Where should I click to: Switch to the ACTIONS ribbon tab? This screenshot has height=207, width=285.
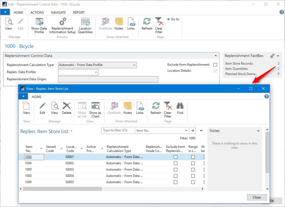pos(37,12)
